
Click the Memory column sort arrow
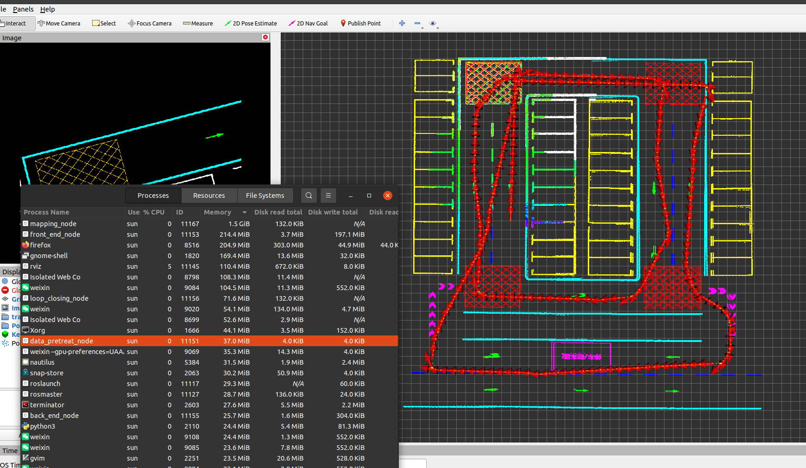click(x=245, y=212)
